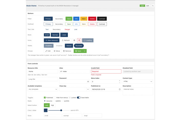
Task: Uncheck the Published checkbox
Action: (45, 97)
